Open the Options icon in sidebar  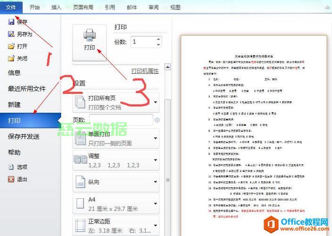[11, 167]
